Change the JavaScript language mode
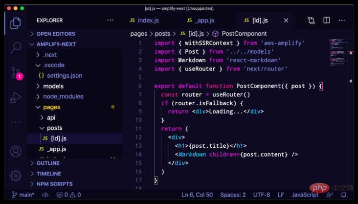358x204 pixels. pos(305,195)
